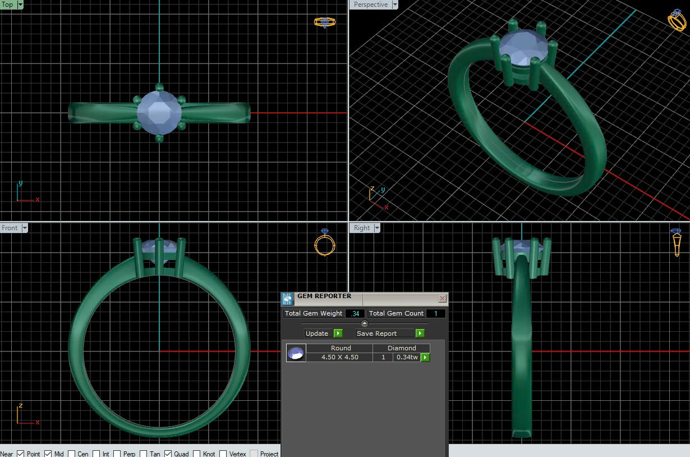
Task: Enable the Knot osnap checkbox
Action: pyautogui.click(x=196, y=454)
